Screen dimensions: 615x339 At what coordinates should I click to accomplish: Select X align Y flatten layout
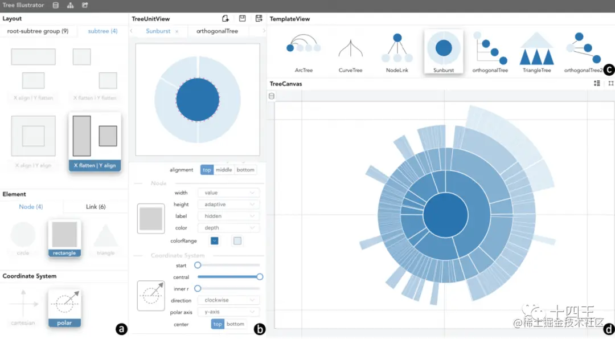[34, 75]
